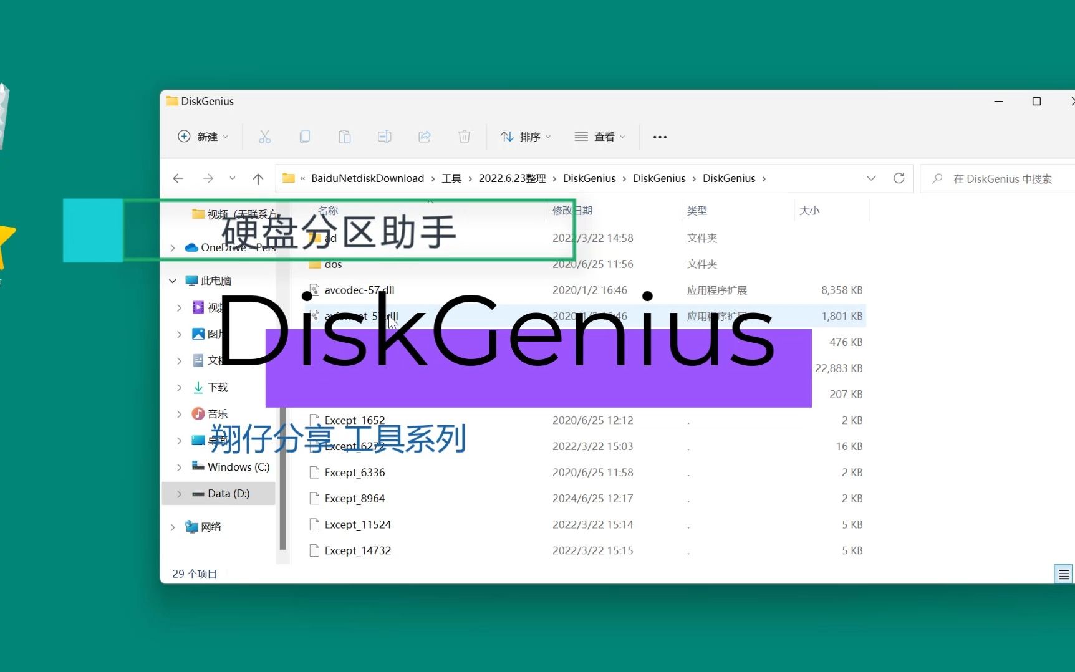Go forward with the right arrow
The image size is (1075, 672).
(x=208, y=178)
